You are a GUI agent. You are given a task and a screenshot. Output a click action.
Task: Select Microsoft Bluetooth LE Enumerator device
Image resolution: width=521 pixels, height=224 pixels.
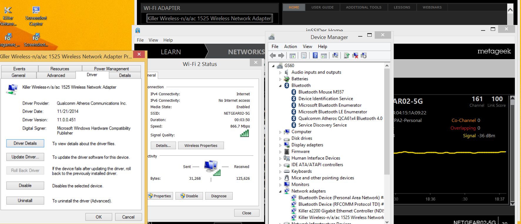pos(333,112)
